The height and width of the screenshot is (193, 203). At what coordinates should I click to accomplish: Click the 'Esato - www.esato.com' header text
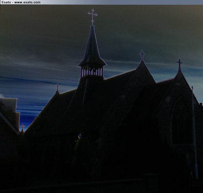21,2
